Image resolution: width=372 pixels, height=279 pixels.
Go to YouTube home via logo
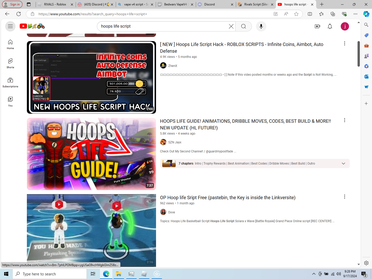click(x=32, y=26)
